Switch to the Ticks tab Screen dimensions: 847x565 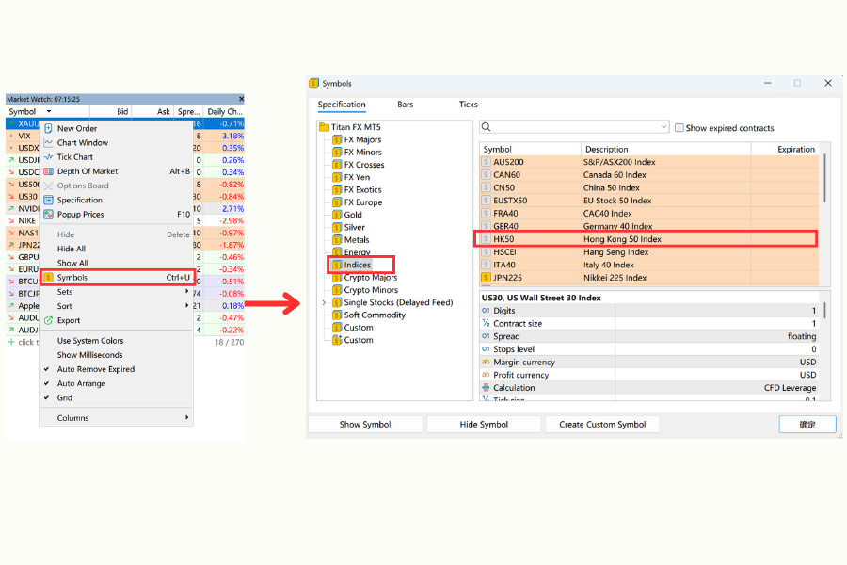(x=468, y=105)
